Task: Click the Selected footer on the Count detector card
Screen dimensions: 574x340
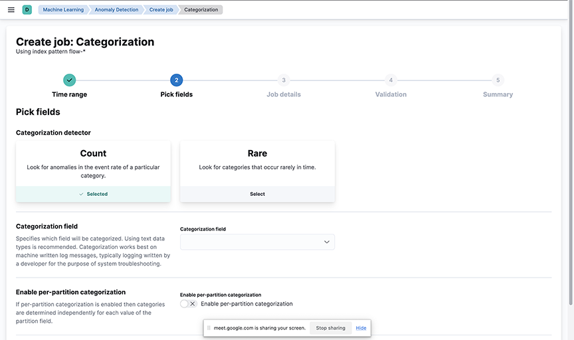Action: pos(94,194)
